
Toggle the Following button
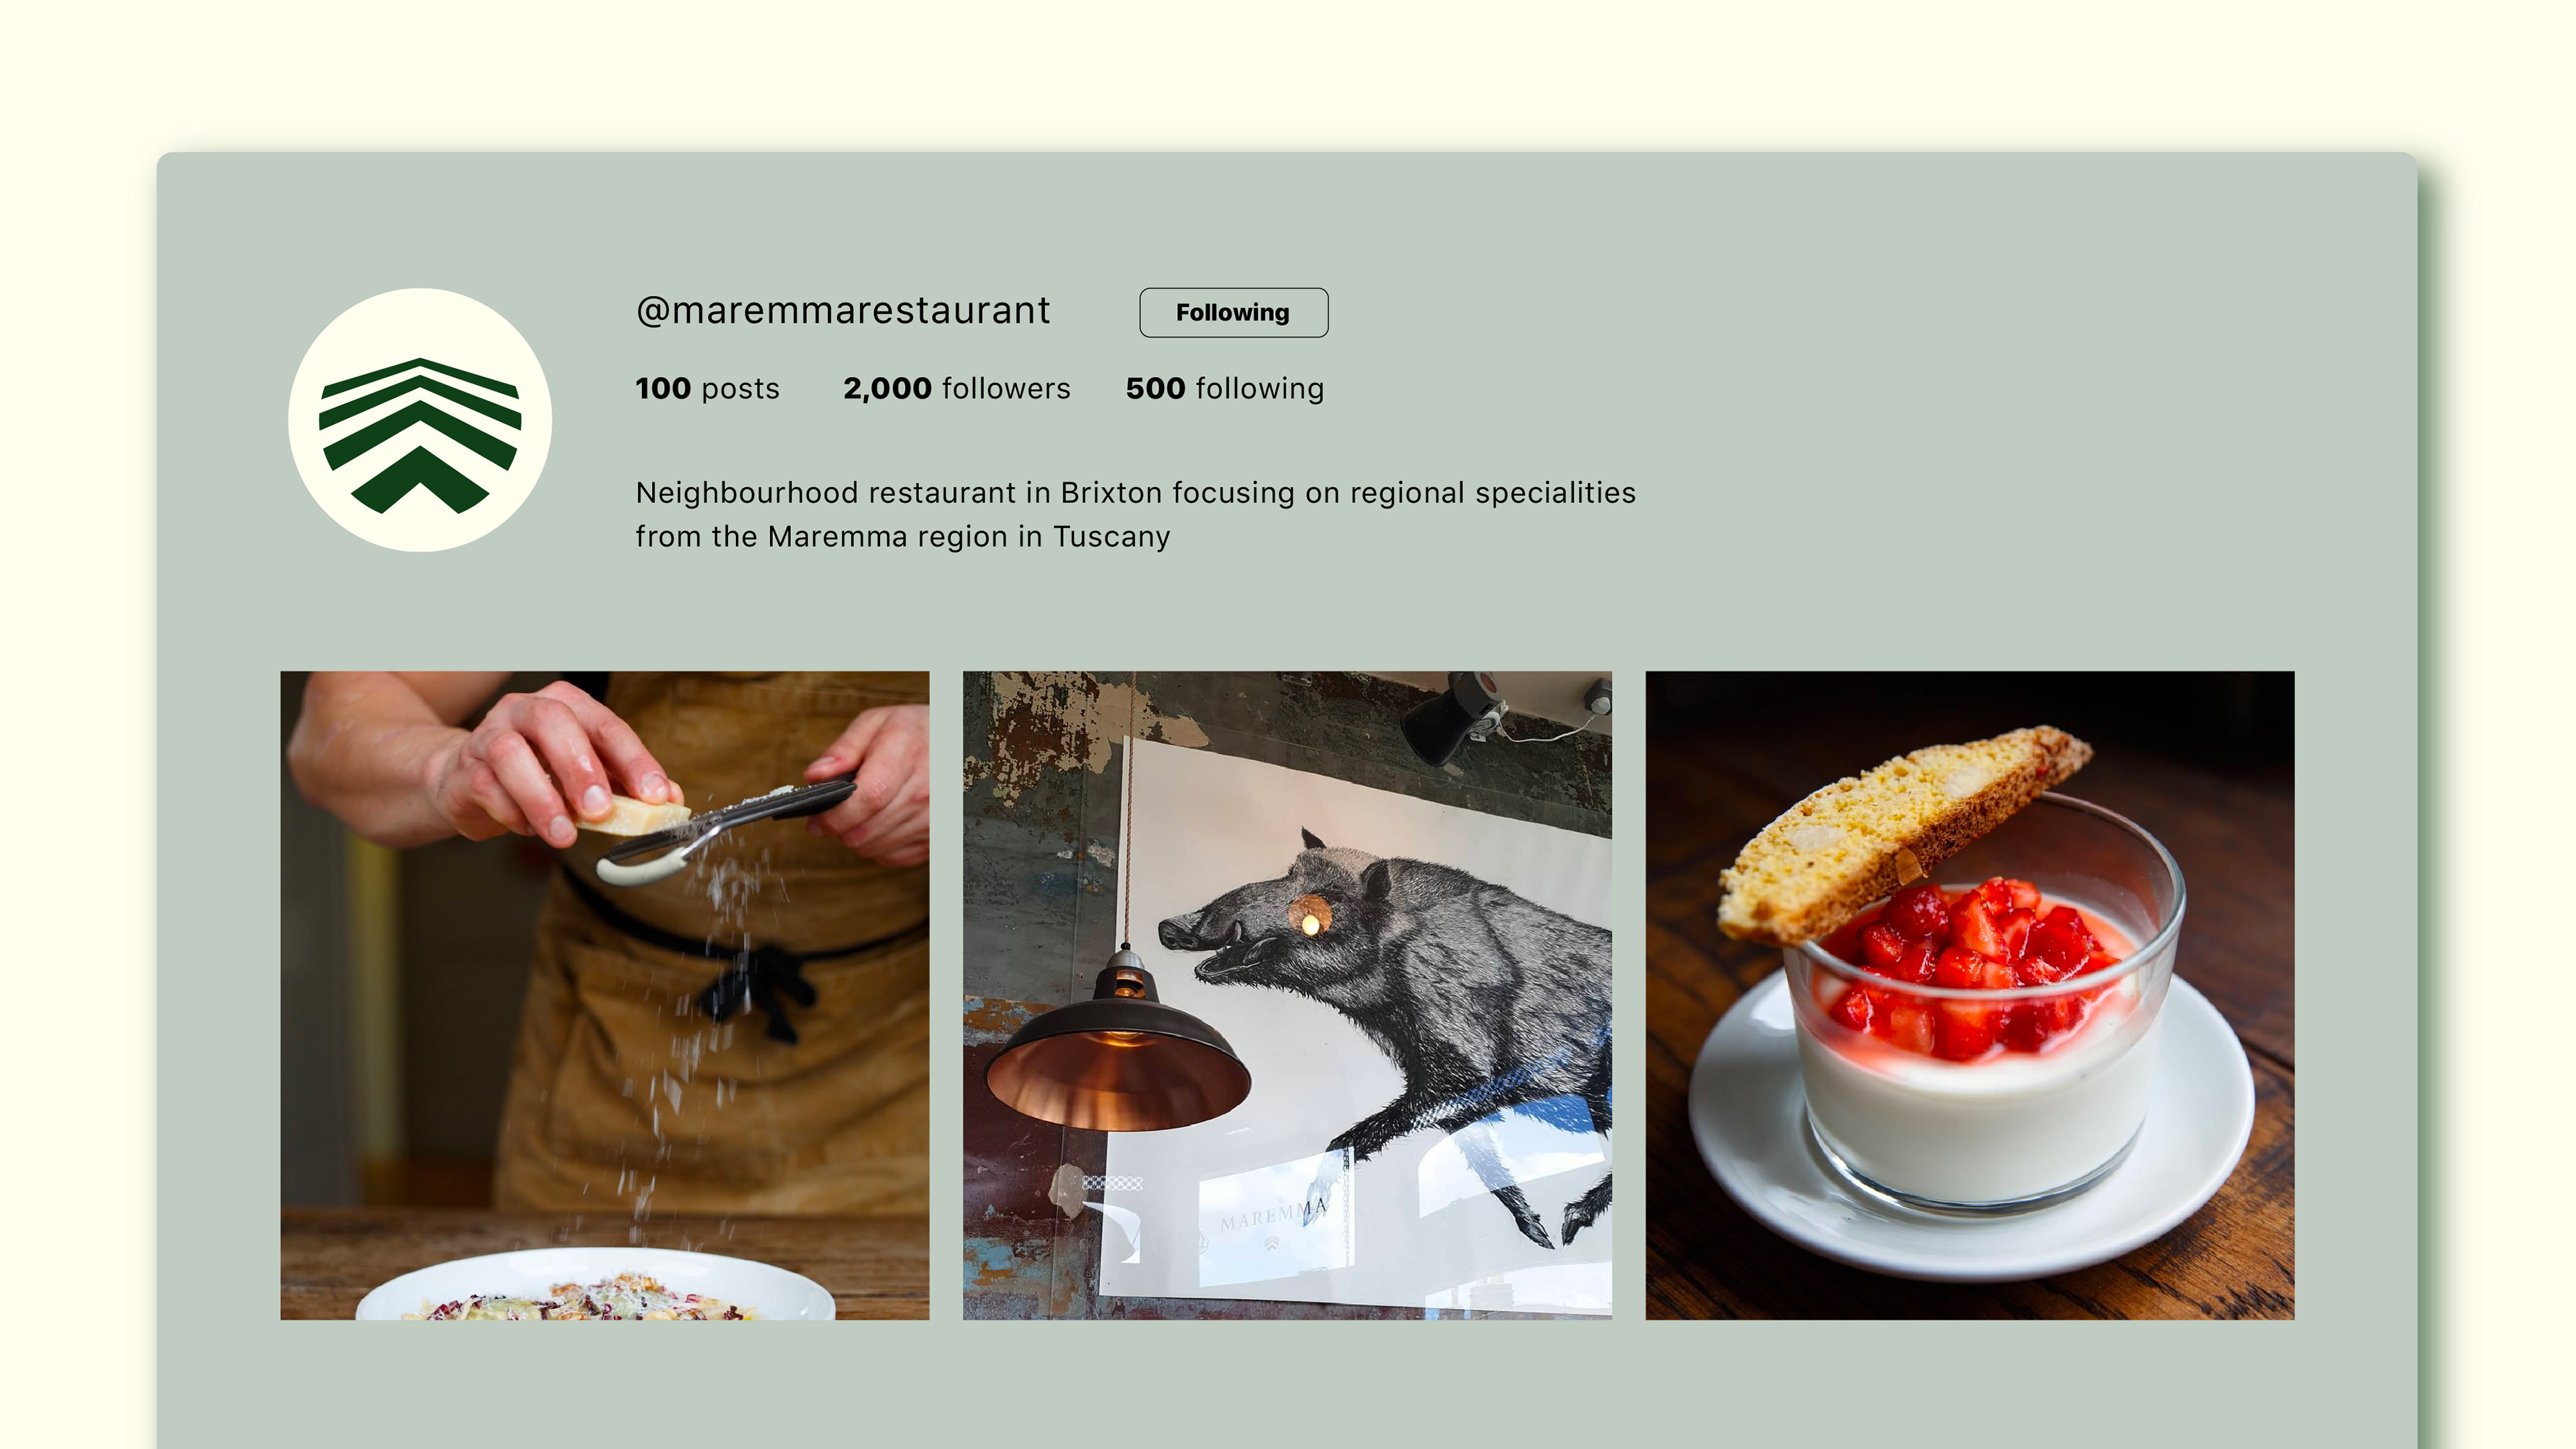click(x=1233, y=313)
